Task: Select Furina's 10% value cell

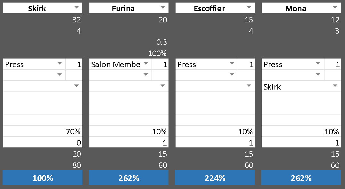Action: point(129,131)
